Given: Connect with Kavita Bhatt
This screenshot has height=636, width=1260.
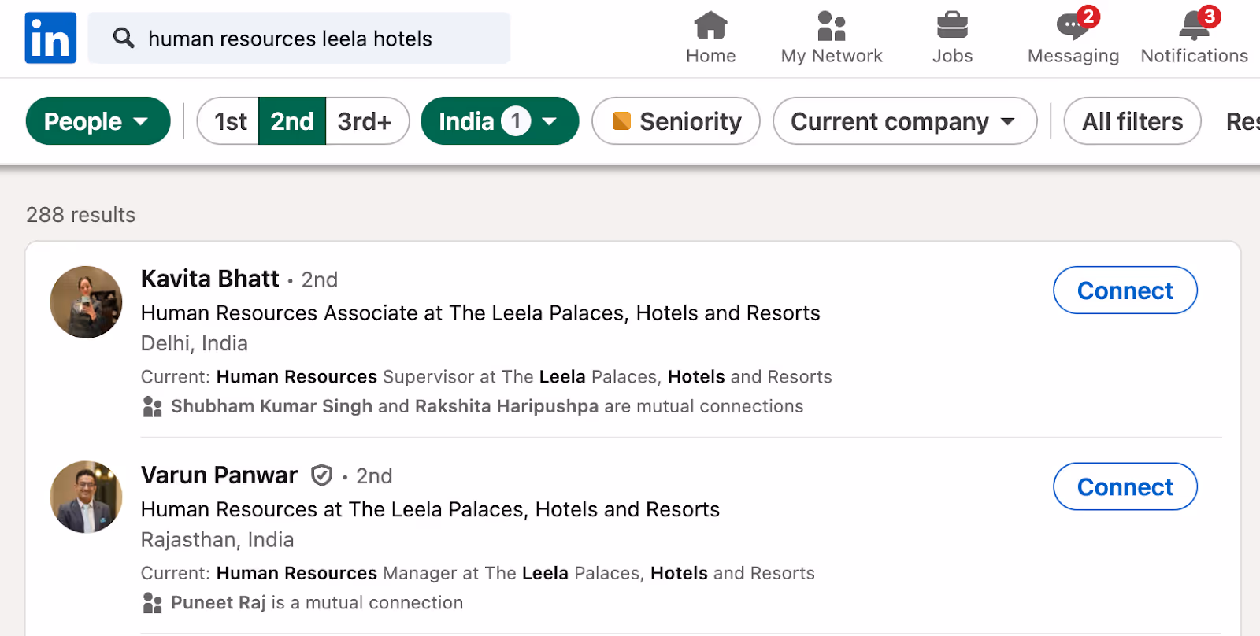Looking at the screenshot, I should pyautogui.click(x=1125, y=290).
